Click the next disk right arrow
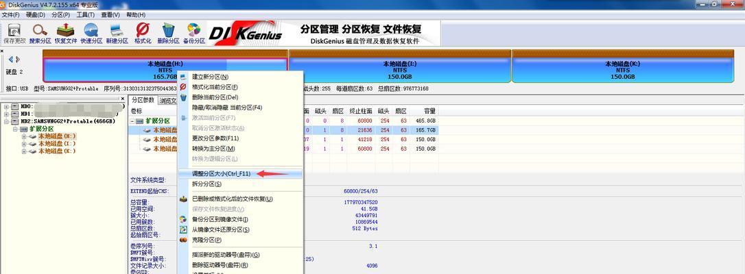Viewport: 745px width, 274px height. [x=18, y=60]
